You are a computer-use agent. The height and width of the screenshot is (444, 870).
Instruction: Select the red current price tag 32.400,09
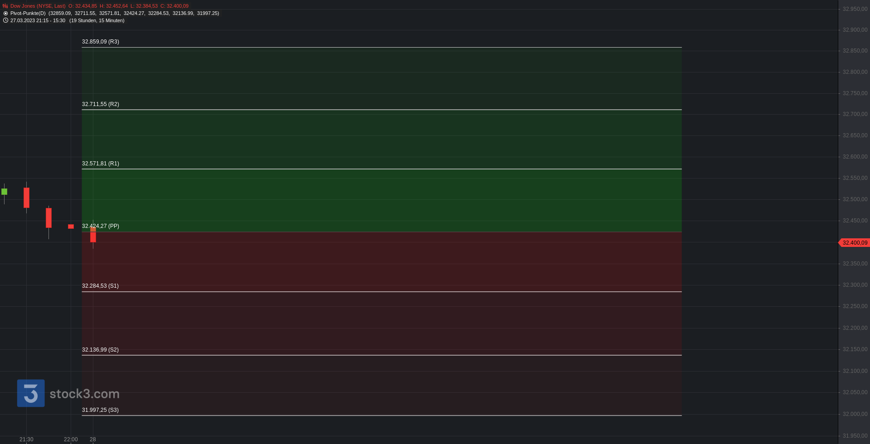click(854, 243)
